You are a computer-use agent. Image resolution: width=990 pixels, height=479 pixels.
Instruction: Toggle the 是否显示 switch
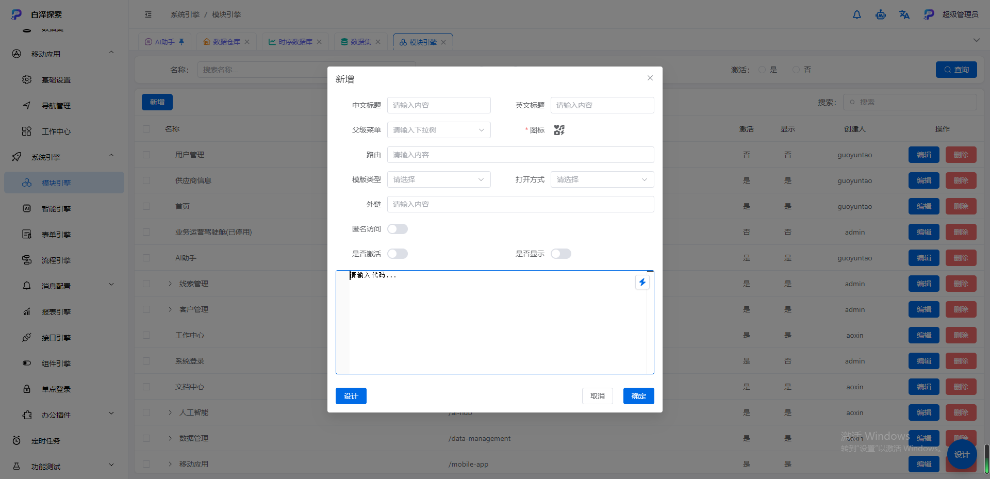tap(561, 254)
